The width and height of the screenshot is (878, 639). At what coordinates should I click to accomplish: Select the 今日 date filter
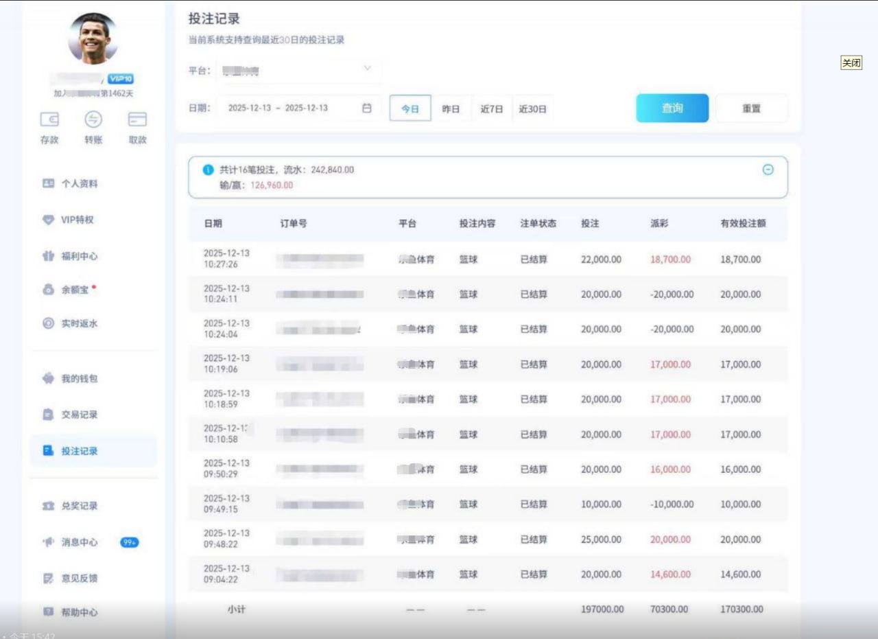click(x=410, y=108)
